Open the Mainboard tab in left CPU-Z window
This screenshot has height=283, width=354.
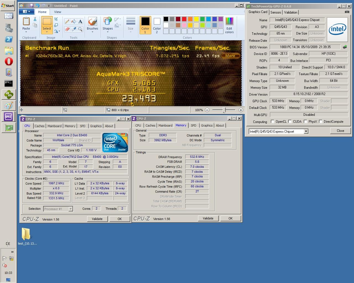pyautogui.click(x=54, y=126)
